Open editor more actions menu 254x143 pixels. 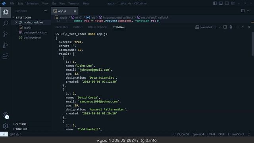(x=249, y=11)
